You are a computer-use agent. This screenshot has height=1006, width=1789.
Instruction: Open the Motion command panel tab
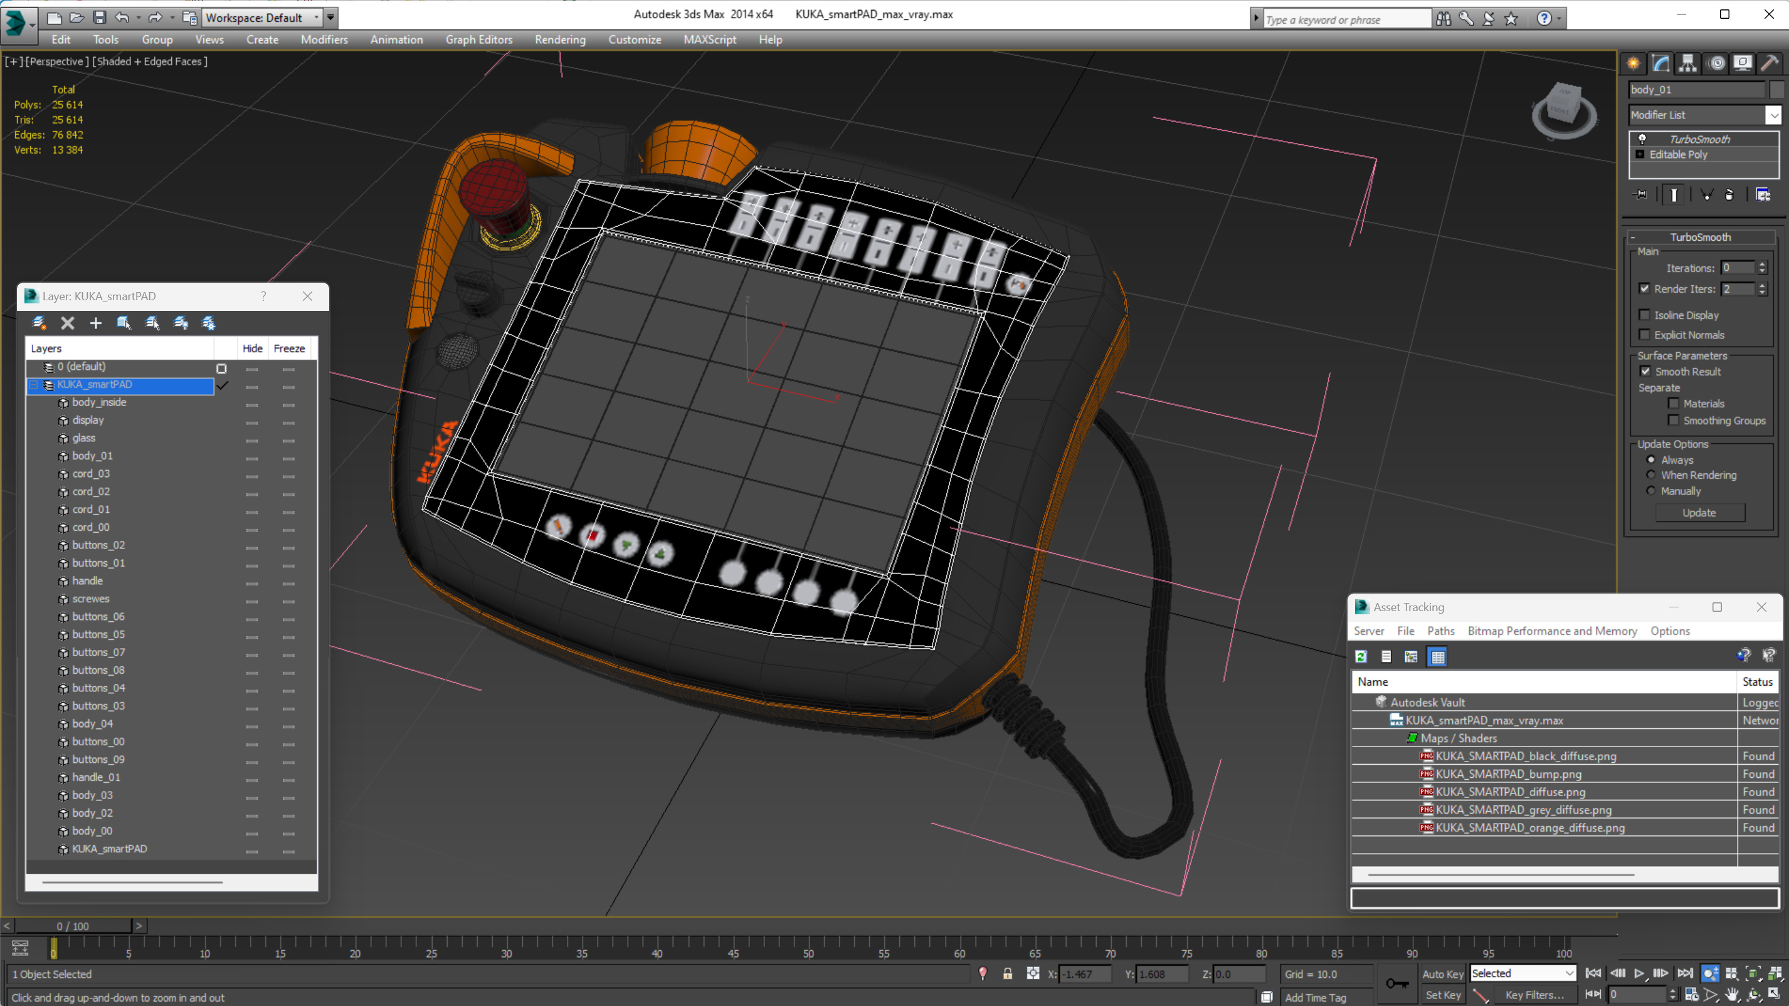(1716, 63)
